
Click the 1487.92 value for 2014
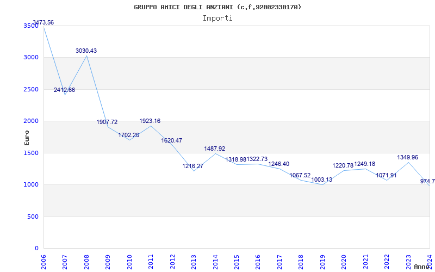[x=215, y=149]
